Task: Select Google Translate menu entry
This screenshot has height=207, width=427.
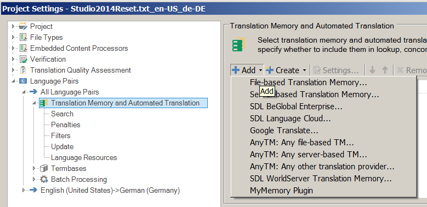Action: pos(284,131)
